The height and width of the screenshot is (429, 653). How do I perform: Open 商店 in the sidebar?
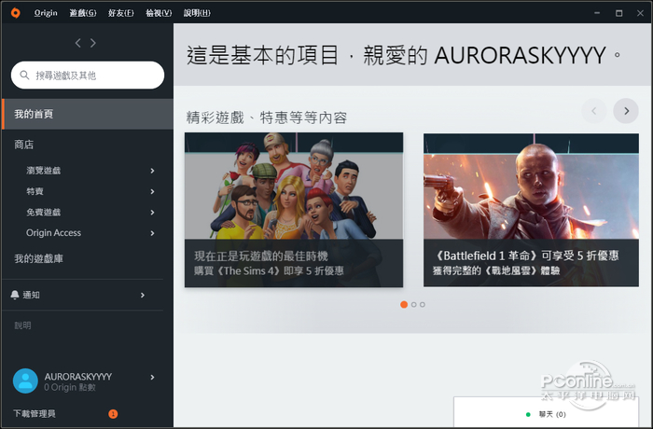tap(23, 145)
